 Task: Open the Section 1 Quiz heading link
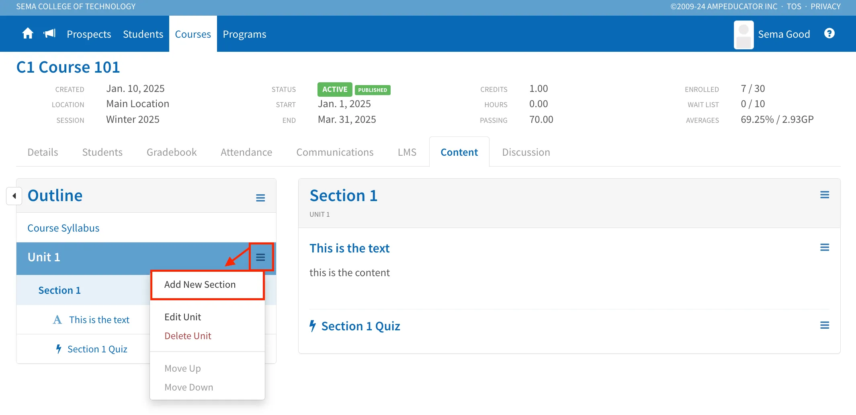360,326
